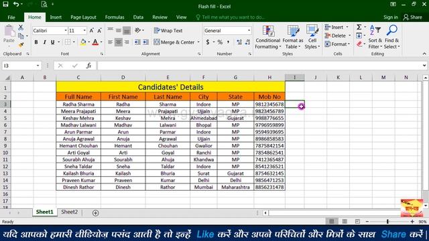Toggle Bottom Align vertical alignment

coord(127,31)
